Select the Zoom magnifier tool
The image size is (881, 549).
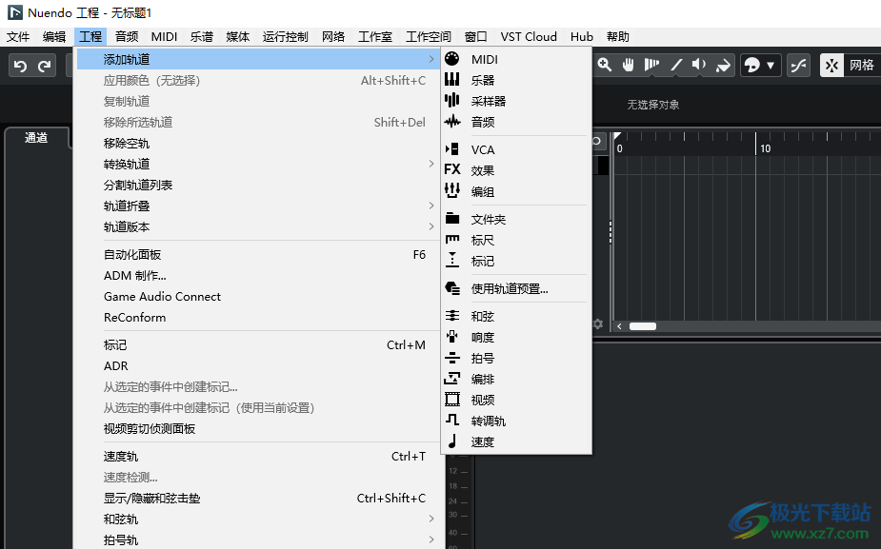click(605, 65)
